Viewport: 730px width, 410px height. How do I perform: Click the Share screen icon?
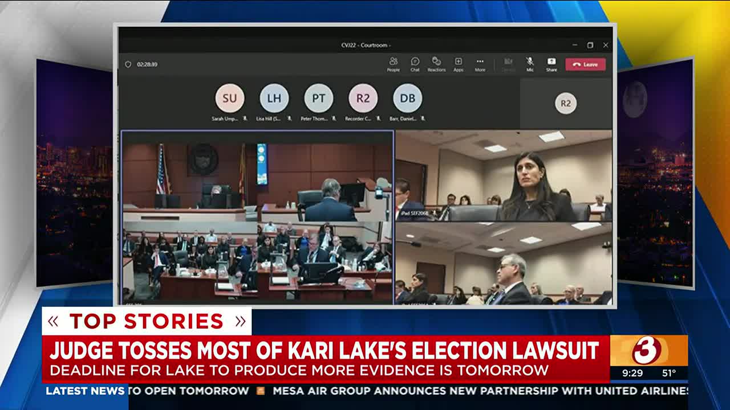click(x=551, y=64)
